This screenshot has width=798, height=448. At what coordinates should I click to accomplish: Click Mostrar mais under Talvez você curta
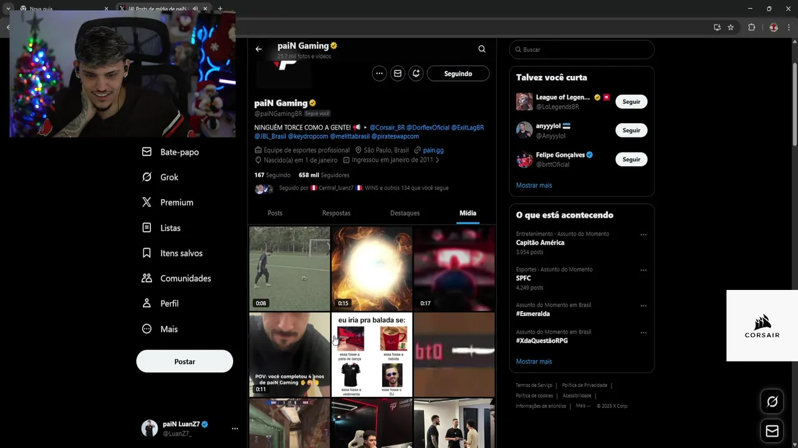pyautogui.click(x=534, y=185)
